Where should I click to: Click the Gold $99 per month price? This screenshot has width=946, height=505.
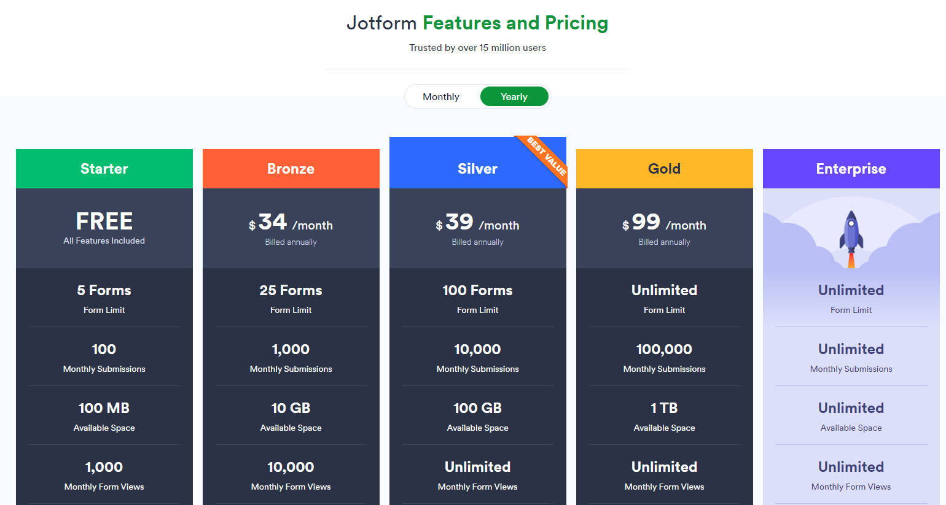point(664,223)
